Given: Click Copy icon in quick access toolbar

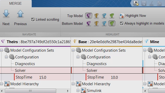Looking at the screenshot, I should [x=159, y=3].
